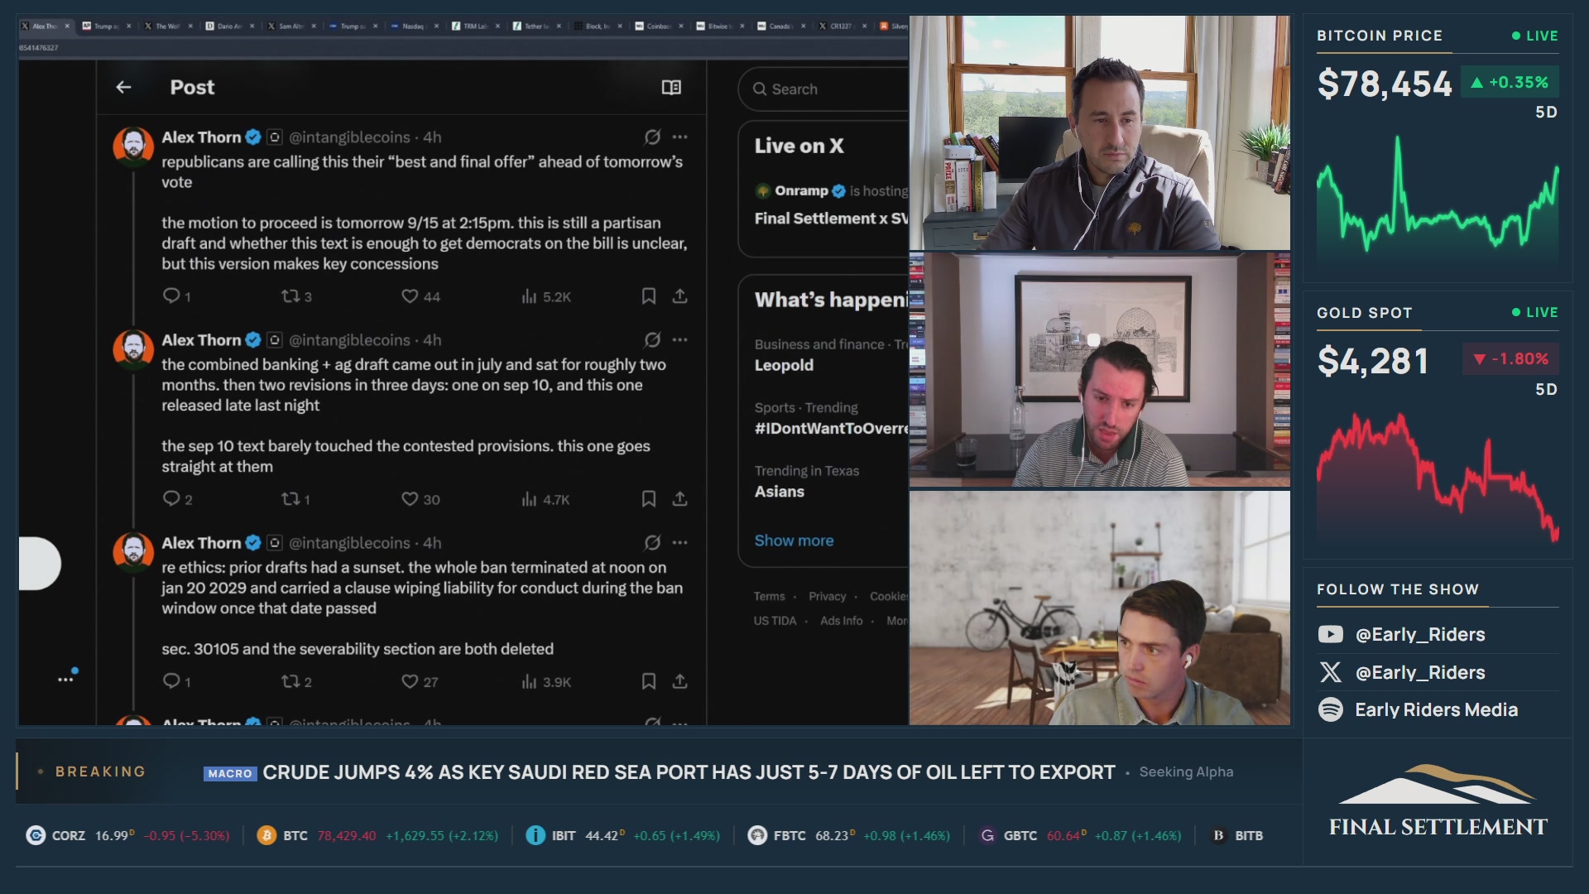This screenshot has width=1589, height=894.
Task: Open more options on the first Alex Thorn post
Action: coord(679,137)
